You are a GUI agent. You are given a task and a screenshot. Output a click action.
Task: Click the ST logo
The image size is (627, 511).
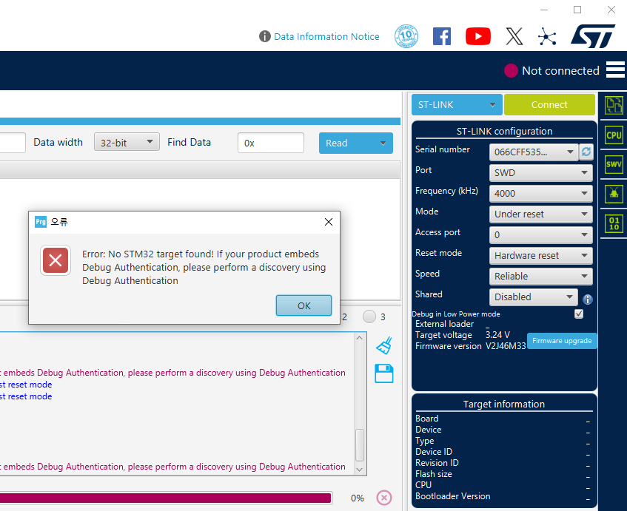click(x=593, y=36)
